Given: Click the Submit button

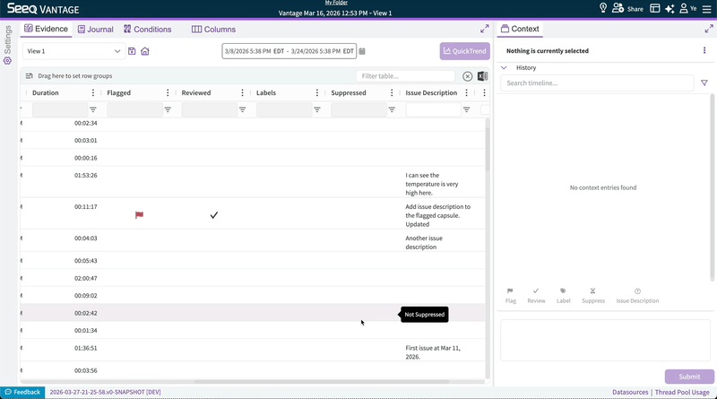Looking at the screenshot, I should [689, 377].
